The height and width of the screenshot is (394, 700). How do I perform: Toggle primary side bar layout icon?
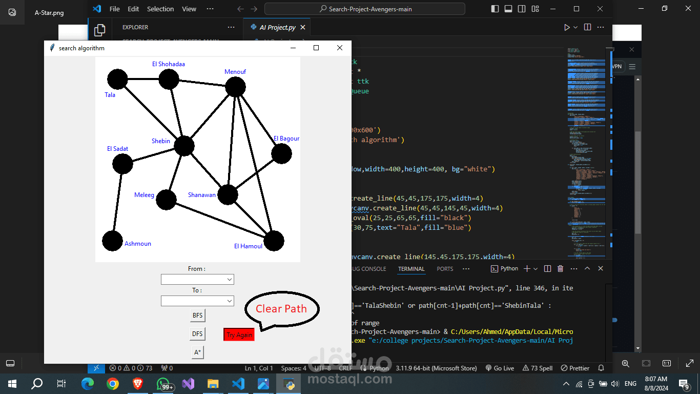click(x=495, y=9)
